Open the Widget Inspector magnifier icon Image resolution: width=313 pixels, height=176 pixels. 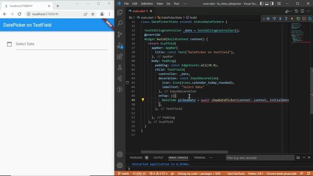click(x=310, y=19)
